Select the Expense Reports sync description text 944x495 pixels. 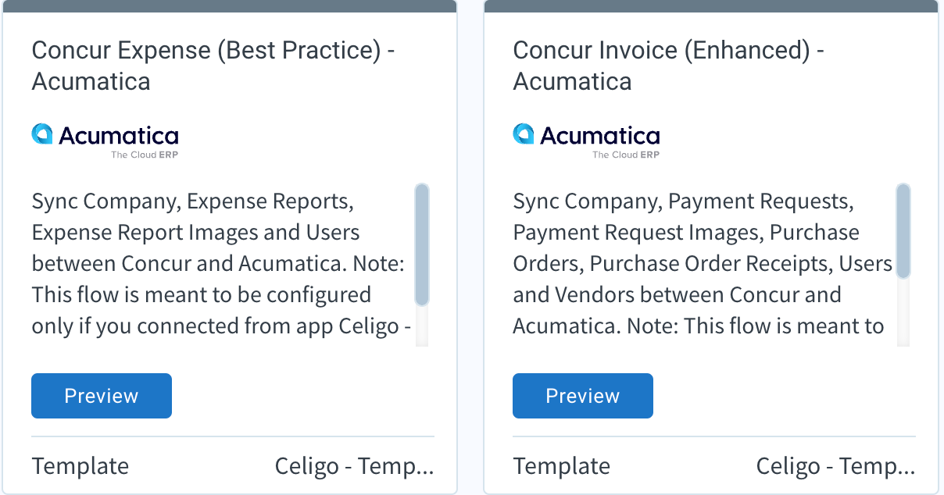(219, 264)
